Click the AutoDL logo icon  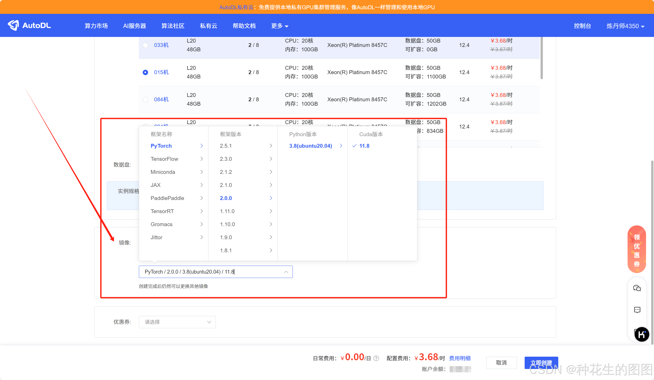tap(13, 25)
